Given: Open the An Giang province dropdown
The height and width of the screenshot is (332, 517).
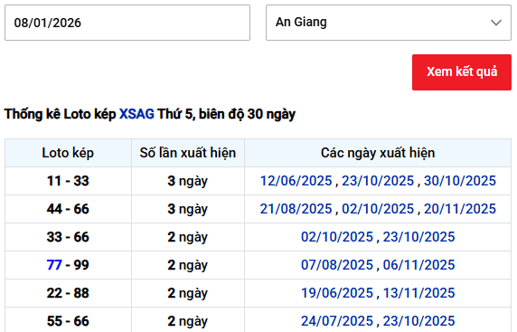Looking at the screenshot, I should (389, 23).
